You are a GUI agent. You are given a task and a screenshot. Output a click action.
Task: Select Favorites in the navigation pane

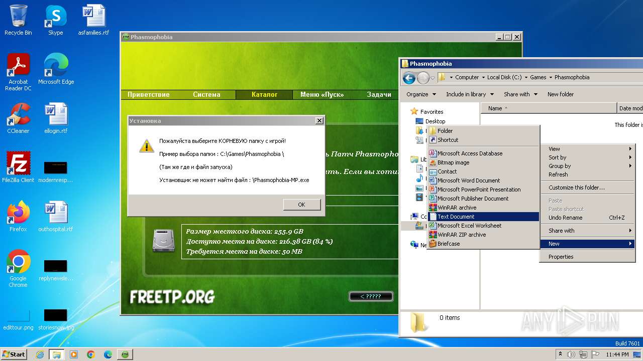click(432, 112)
